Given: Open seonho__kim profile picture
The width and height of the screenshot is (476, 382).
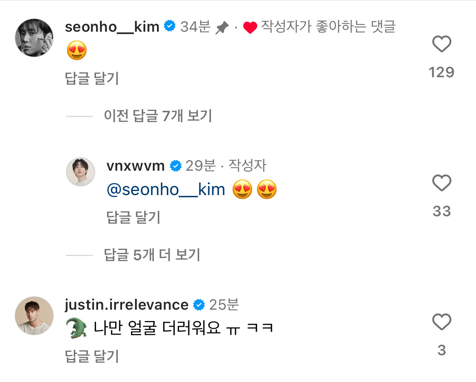Looking at the screenshot, I should 34,38.
